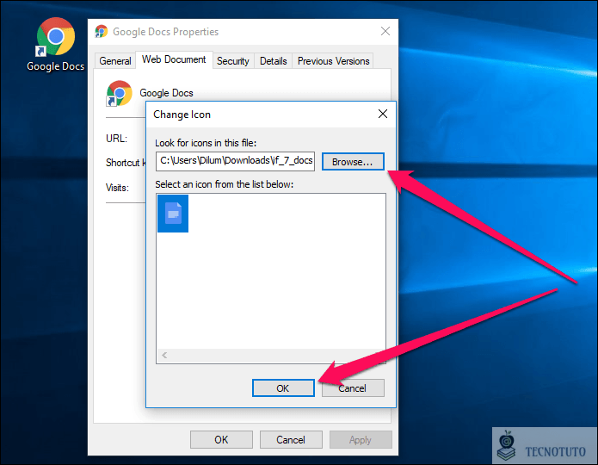Screen dimensions: 598x465
Task: Open the Security tab
Action: click(233, 60)
